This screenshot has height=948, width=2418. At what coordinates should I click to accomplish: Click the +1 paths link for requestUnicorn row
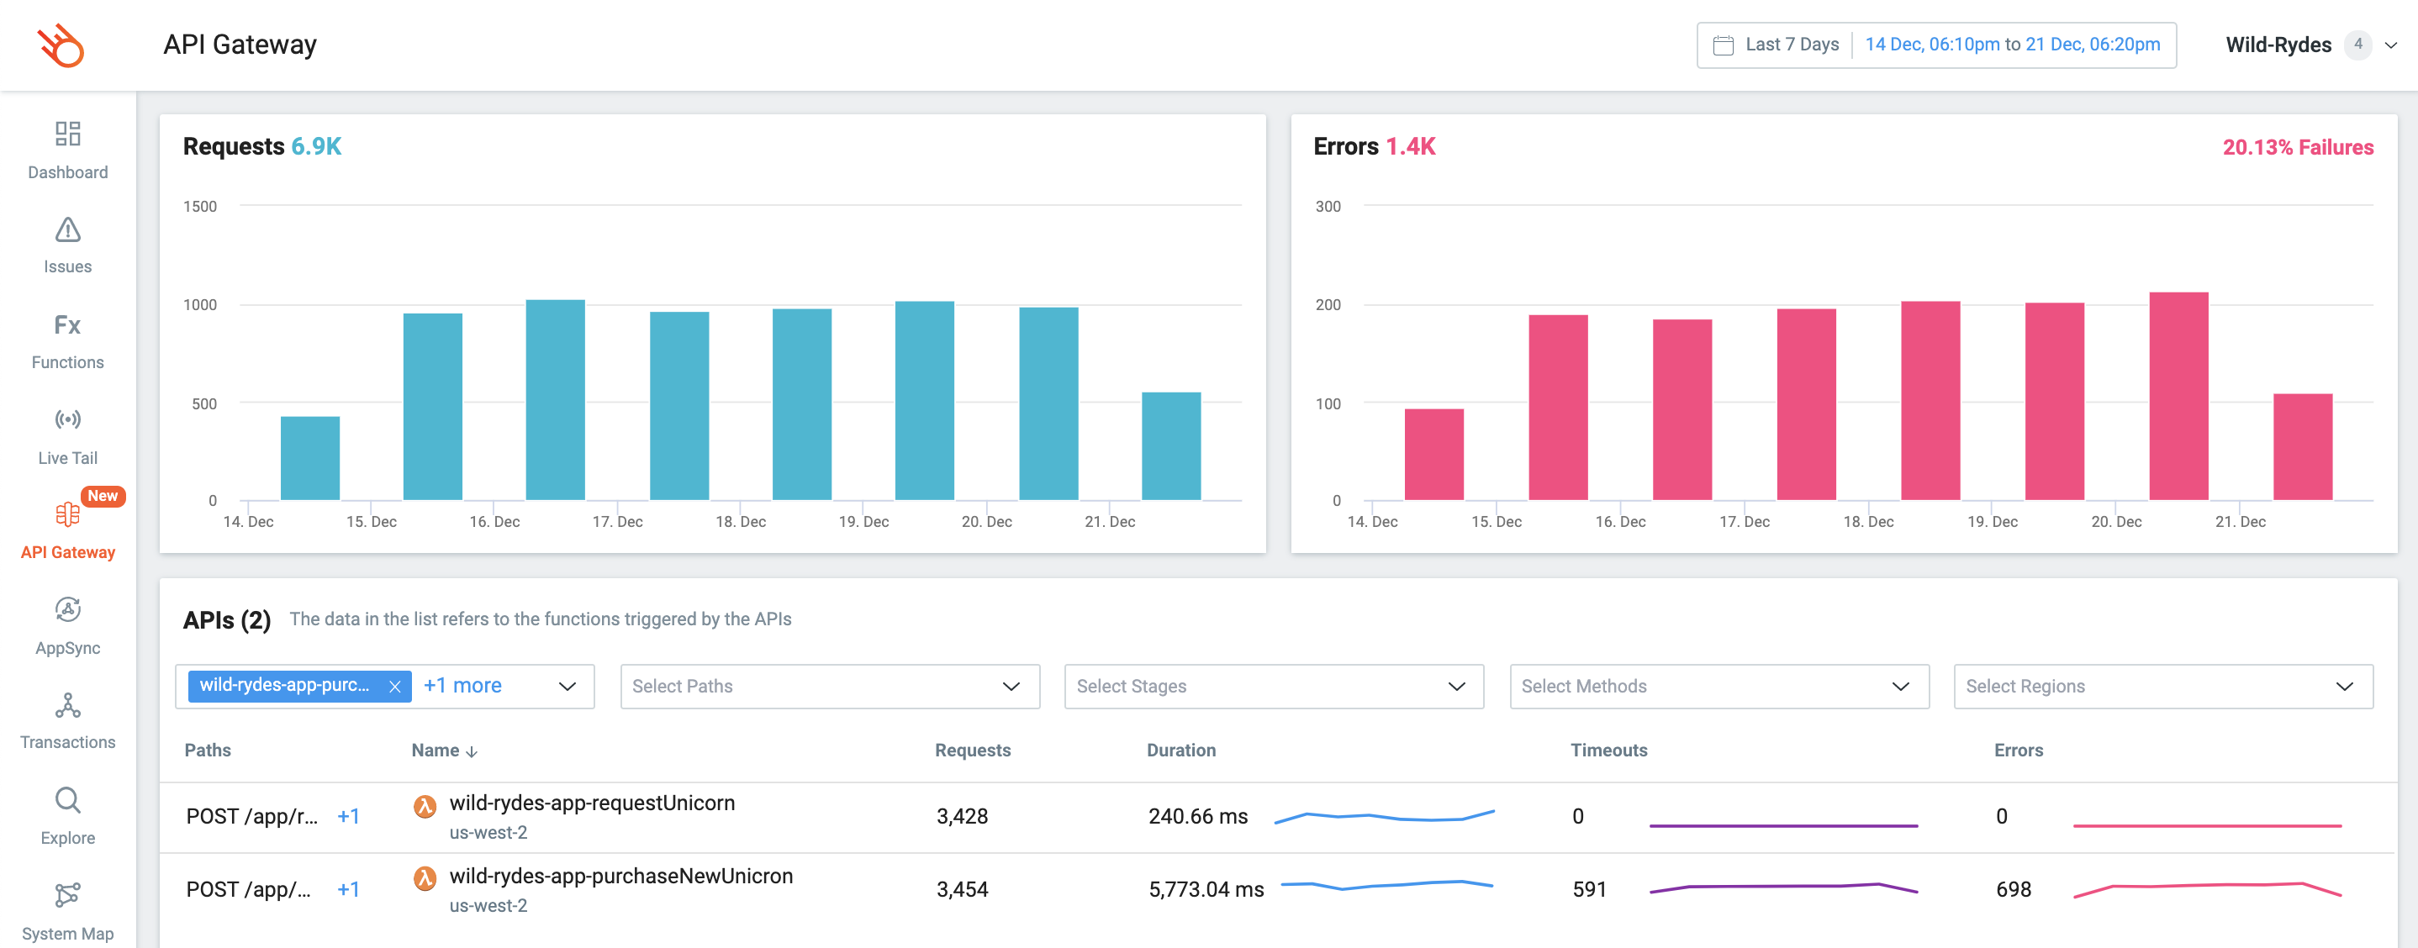(348, 817)
